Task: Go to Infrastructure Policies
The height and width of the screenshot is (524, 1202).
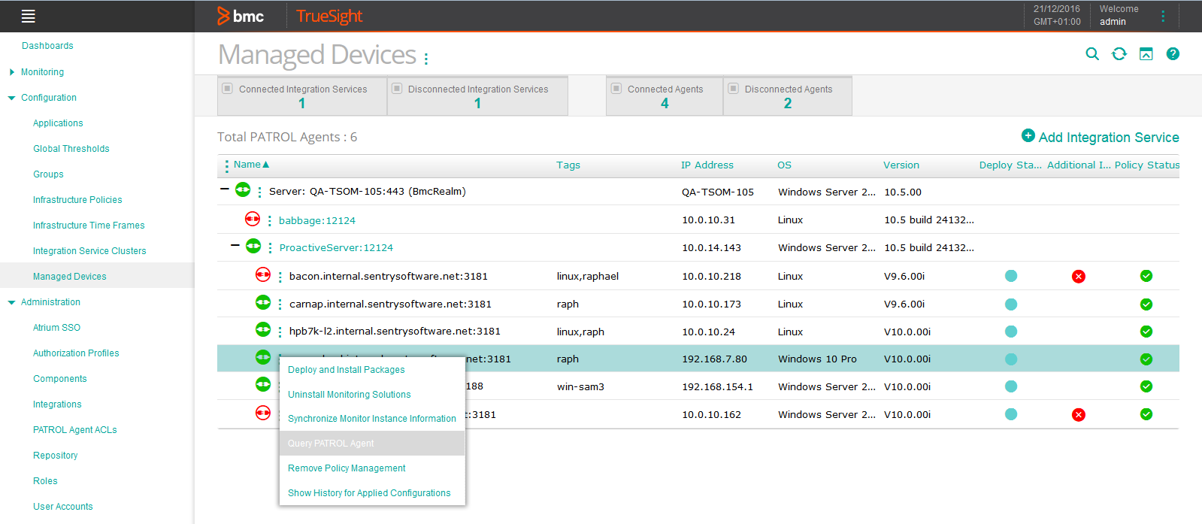Action: [x=77, y=200]
